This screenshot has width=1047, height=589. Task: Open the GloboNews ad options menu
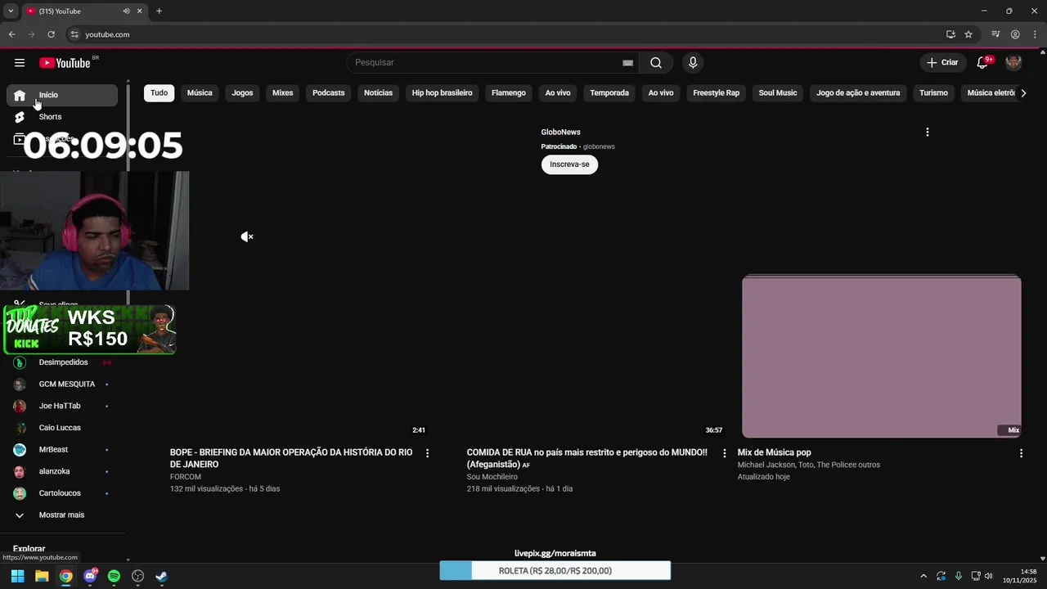point(927,132)
